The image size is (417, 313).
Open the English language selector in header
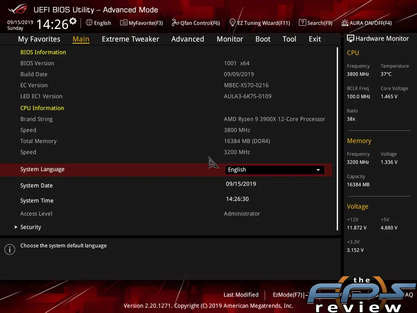point(102,23)
